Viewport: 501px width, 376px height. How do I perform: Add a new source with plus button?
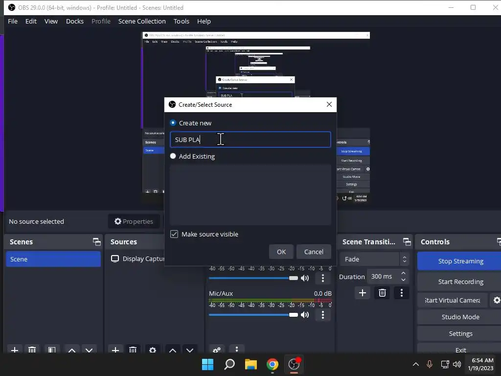pyautogui.click(x=115, y=350)
